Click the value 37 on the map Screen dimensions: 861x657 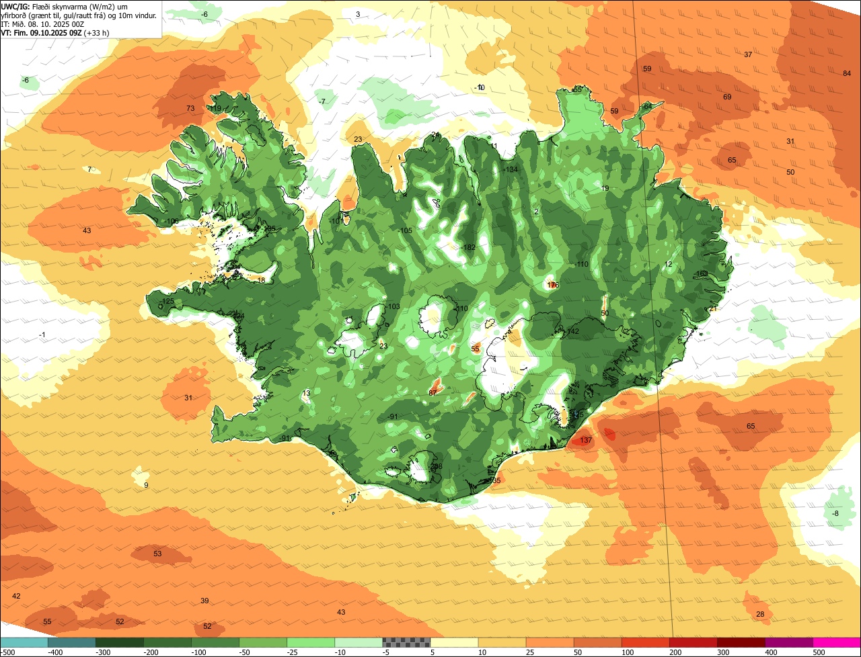coord(748,54)
